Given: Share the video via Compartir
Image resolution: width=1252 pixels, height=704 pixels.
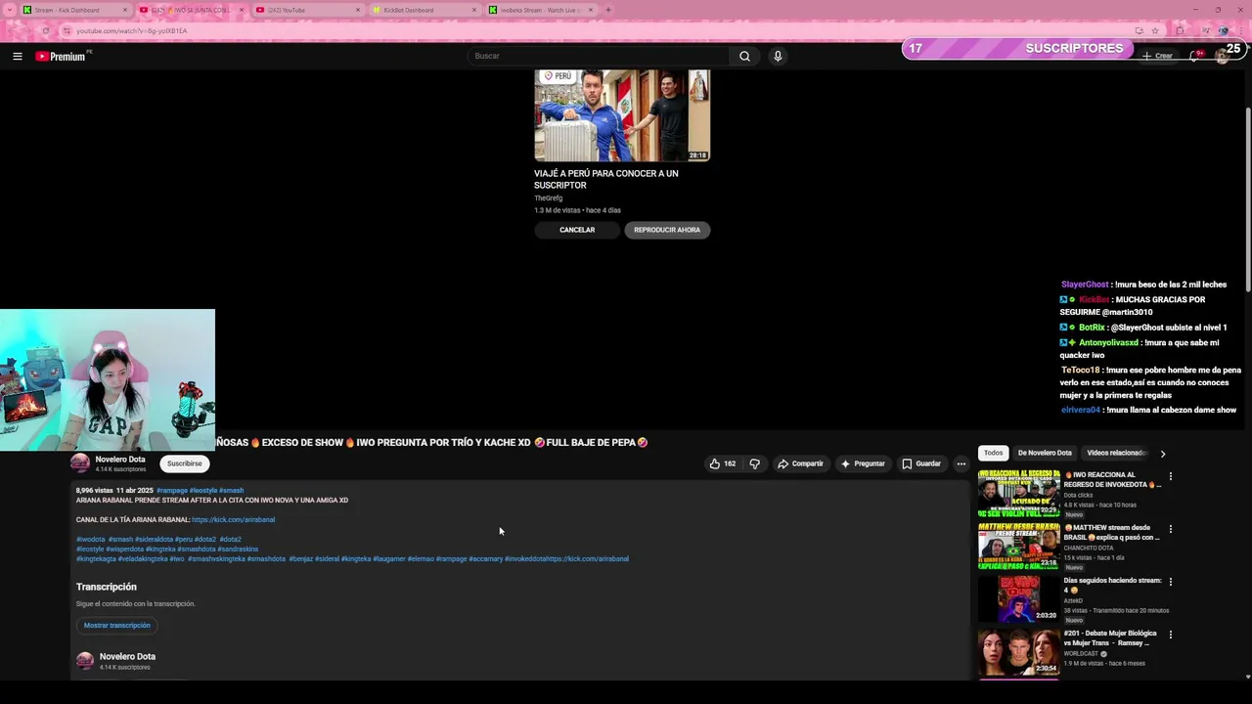Looking at the screenshot, I should (800, 463).
